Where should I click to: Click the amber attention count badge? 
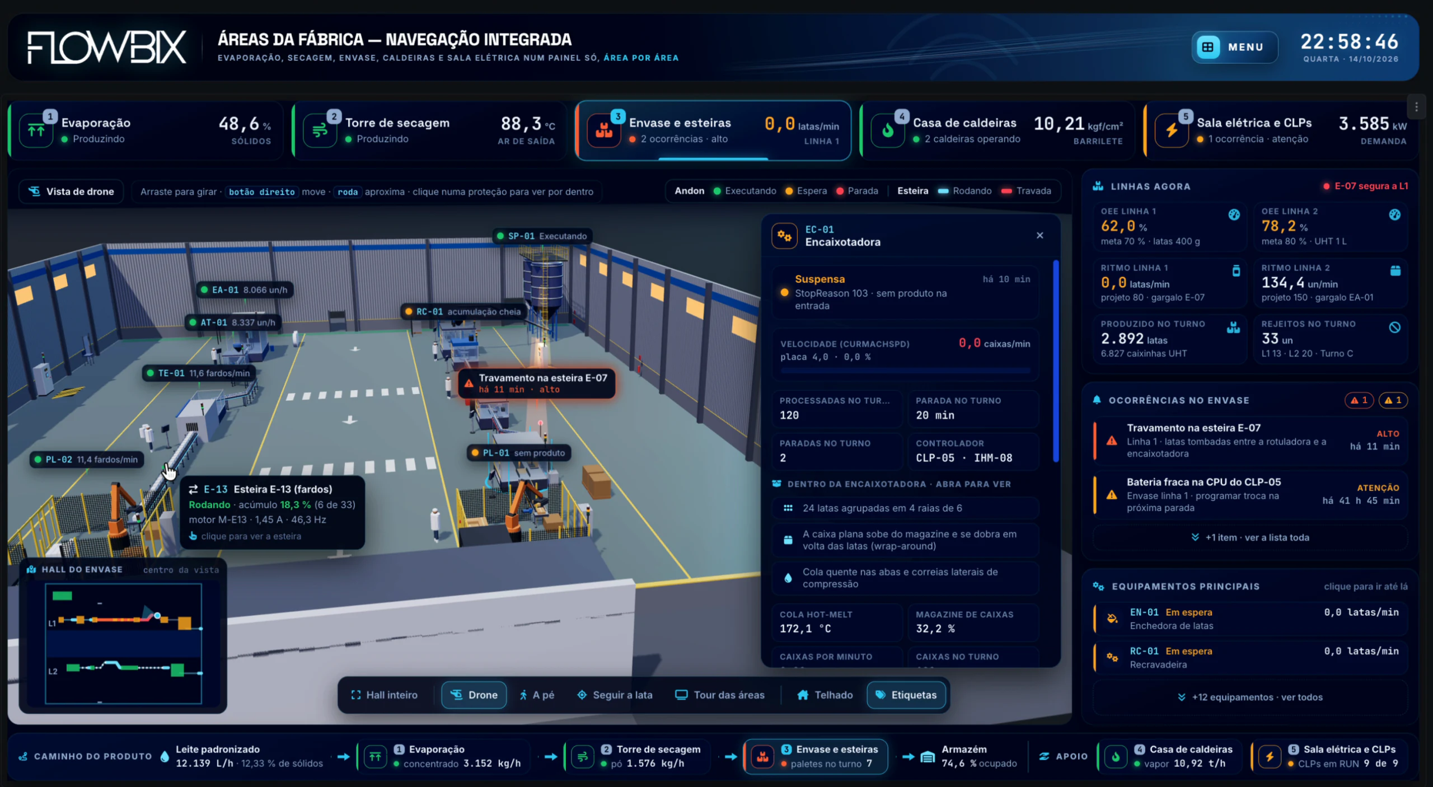coord(1393,400)
